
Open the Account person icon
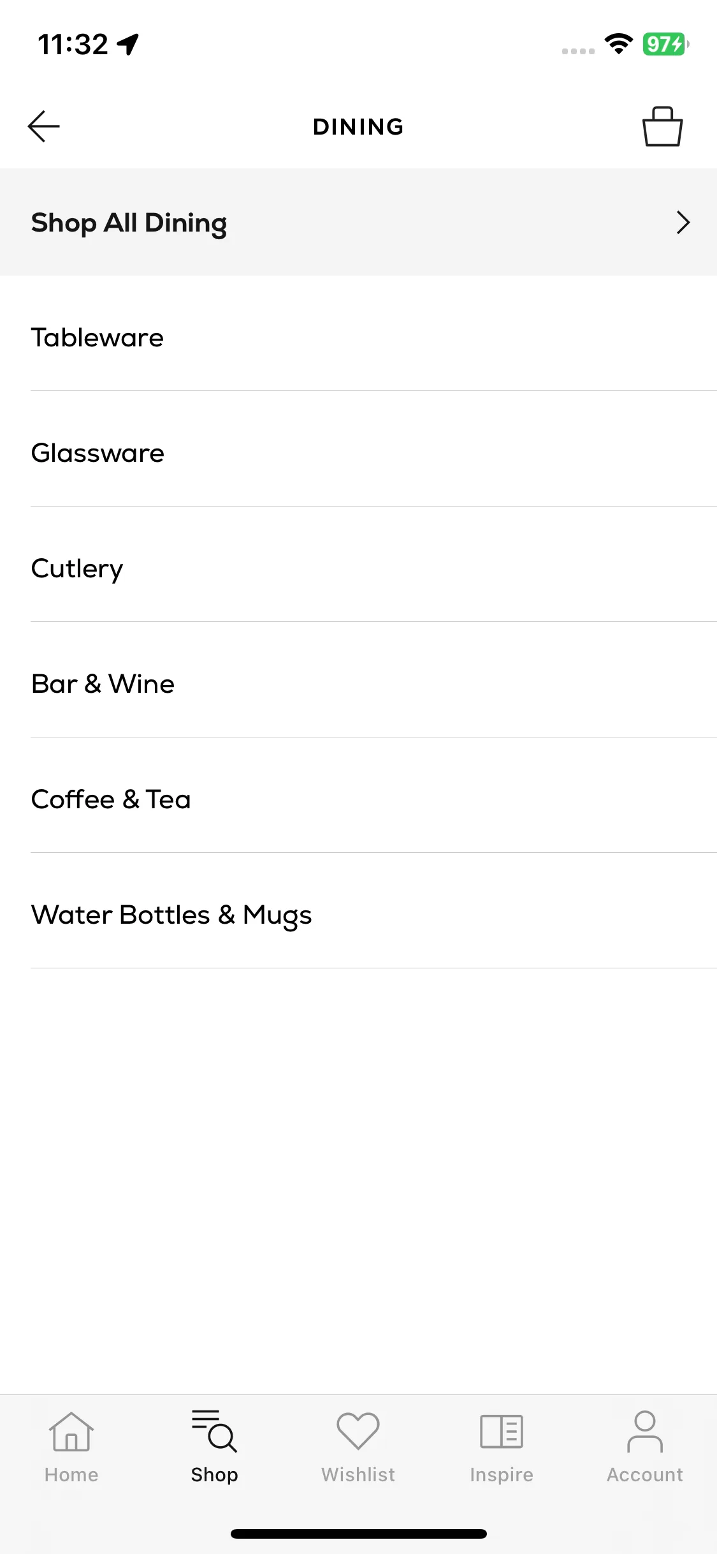645,1432
